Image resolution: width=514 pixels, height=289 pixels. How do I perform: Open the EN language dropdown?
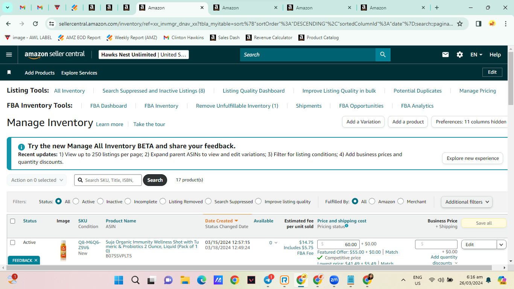(476, 55)
